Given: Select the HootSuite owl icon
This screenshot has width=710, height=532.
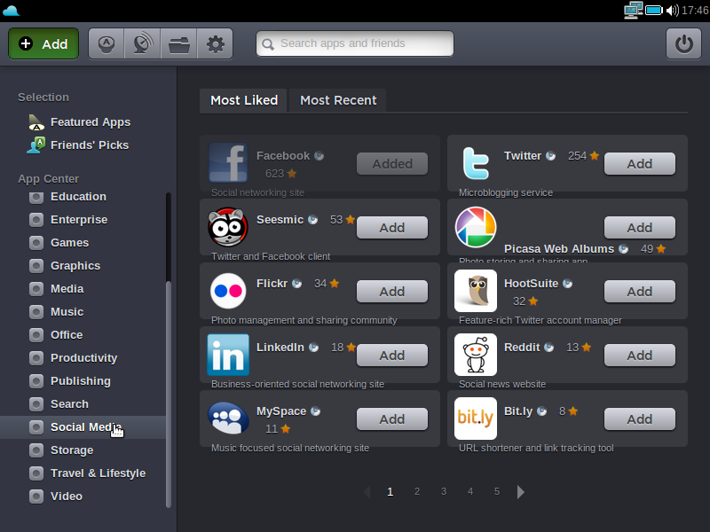Looking at the screenshot, I should click(x=476, y=291).
